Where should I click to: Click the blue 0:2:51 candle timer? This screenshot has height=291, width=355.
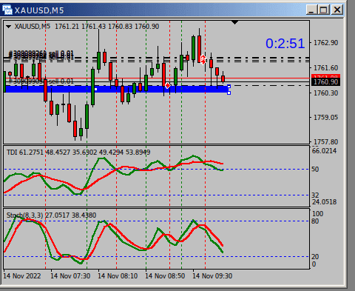coord(285,44)
